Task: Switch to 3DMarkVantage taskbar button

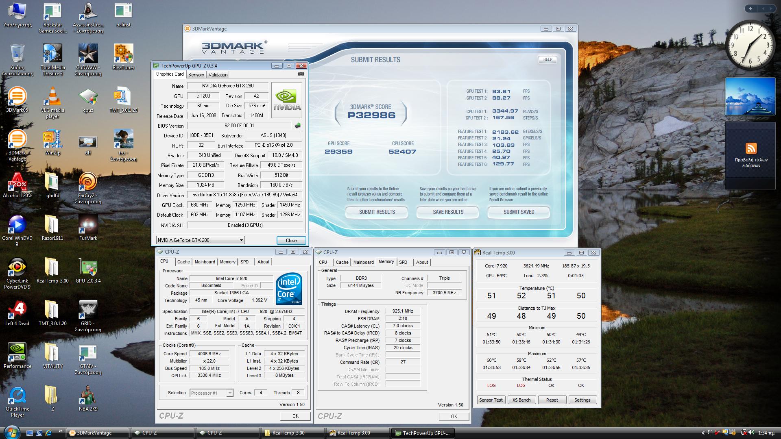Action: coord(98,433)
